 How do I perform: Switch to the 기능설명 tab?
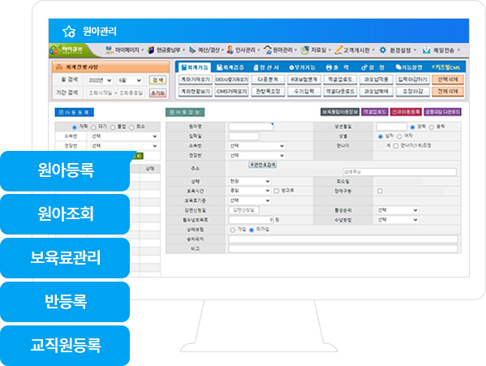tap(409, 67)
